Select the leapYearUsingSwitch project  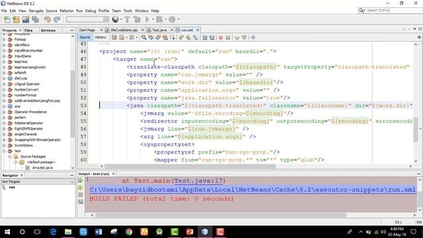pos(30,67)
